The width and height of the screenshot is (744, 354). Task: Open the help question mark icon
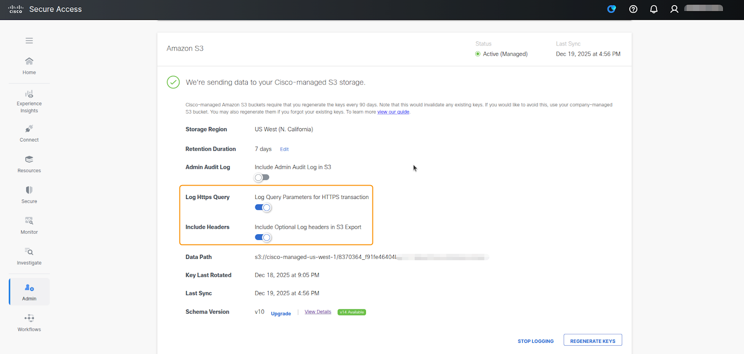click(633, 9)
